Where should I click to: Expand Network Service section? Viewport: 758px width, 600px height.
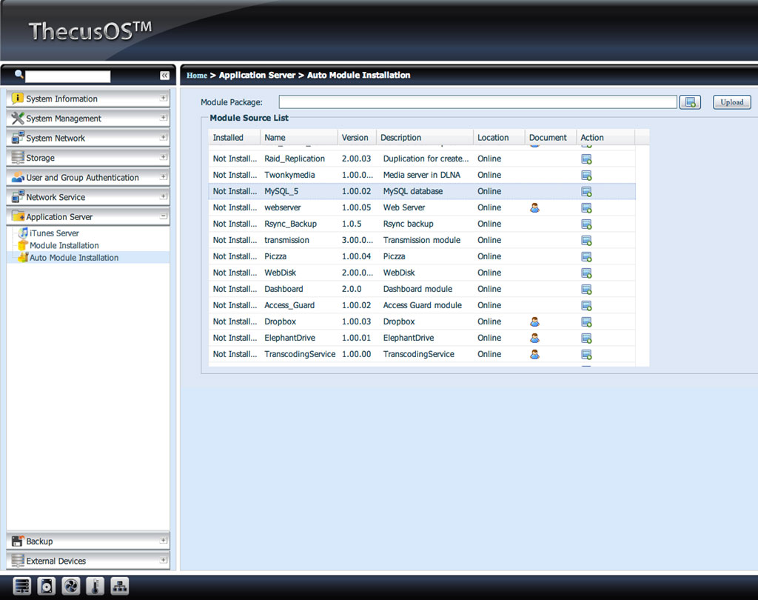(x=164, y=196)
